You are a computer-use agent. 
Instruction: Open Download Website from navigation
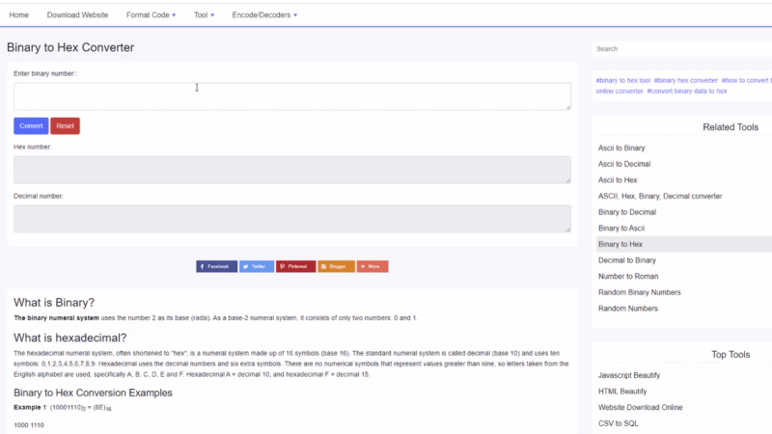coord(77,15)
